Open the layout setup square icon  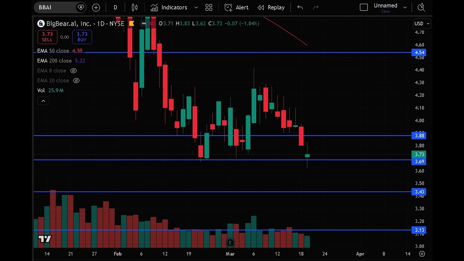click(364, 7)
